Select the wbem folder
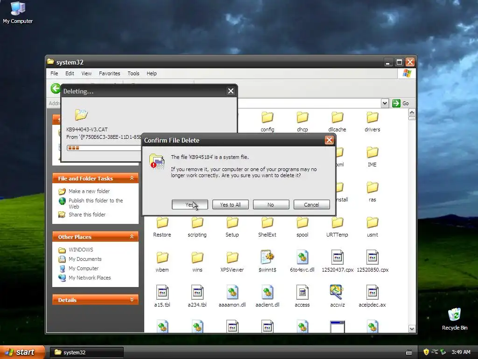The width and height of the screenshot is (478, 359). click(162, 262)
